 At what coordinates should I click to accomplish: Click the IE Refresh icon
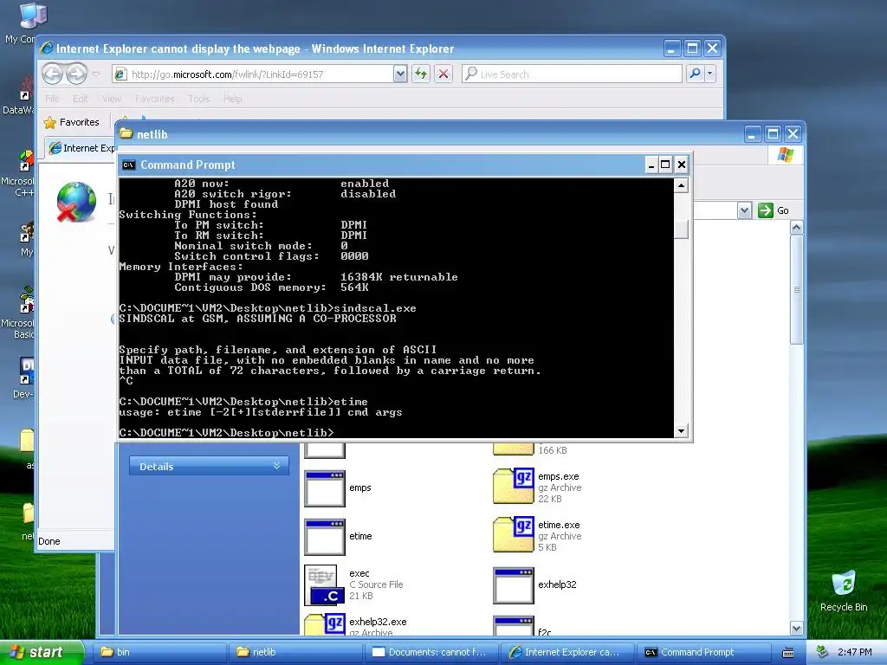coord(420,74)
